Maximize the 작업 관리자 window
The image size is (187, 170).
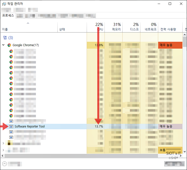point(170,4)
